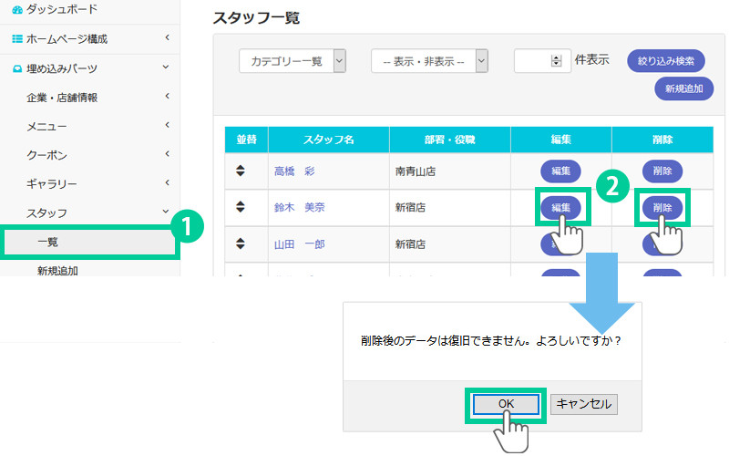Click the homepage structure list icon

pyautogui.click(x=17, y=38)
